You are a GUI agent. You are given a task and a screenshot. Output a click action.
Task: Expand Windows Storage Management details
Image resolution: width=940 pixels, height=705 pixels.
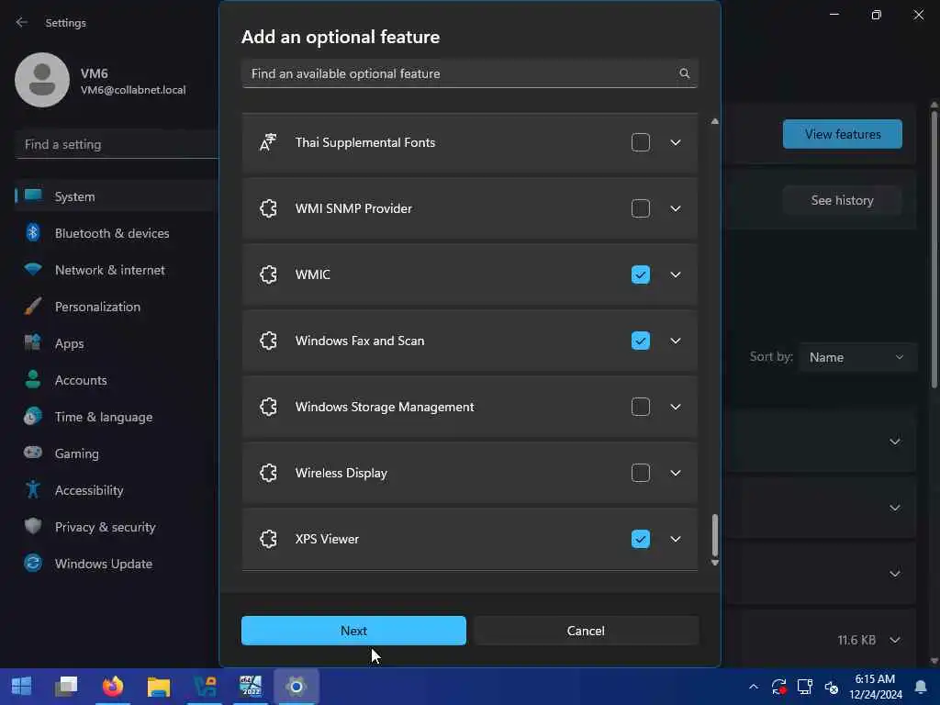coord(675,407)
